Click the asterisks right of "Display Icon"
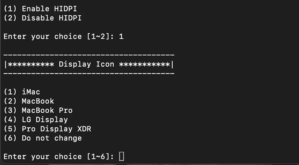Viewport: 299px width, 165px height. [144, 65]
